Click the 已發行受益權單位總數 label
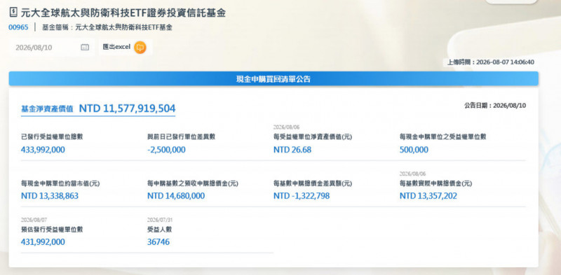561x275 pixels. [x=52, y=136]
